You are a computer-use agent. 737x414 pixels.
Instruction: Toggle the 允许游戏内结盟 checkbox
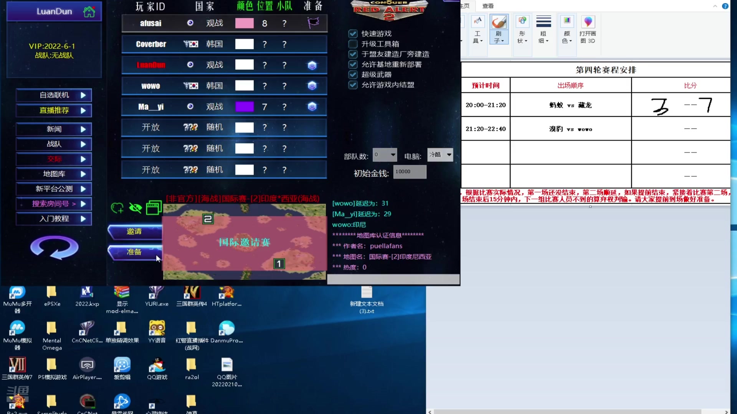click(x=353, y=85)
